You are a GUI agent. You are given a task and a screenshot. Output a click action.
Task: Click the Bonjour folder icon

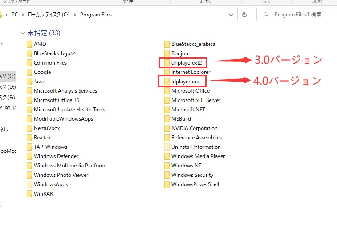point(167,53)
